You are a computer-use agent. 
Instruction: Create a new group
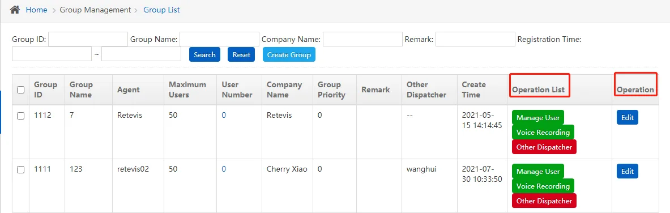[x=289, y=55]
